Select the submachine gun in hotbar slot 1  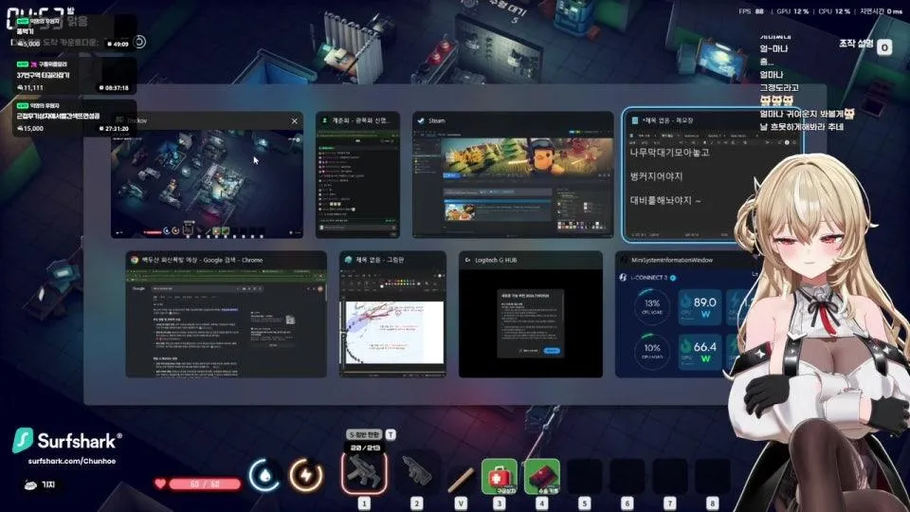click(364, 473)
